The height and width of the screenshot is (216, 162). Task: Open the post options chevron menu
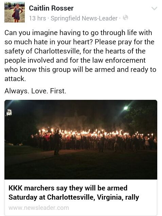(x=154, y=9)
